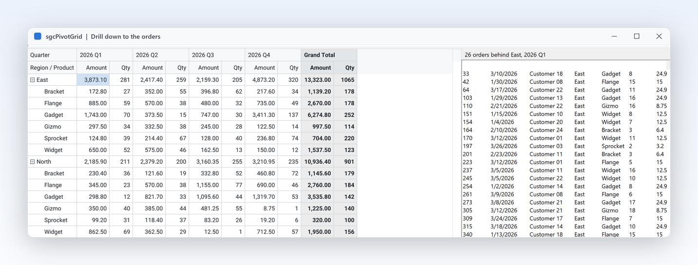Click Customer 13 in order 103 row
The image size is (698, 265).
click(546, 98)
